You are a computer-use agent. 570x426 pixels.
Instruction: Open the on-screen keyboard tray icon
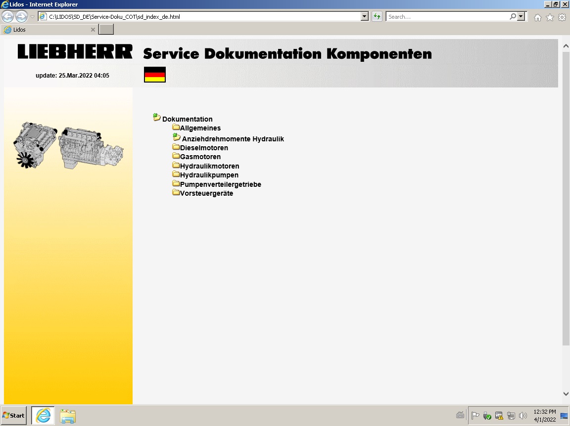[460, 416]
